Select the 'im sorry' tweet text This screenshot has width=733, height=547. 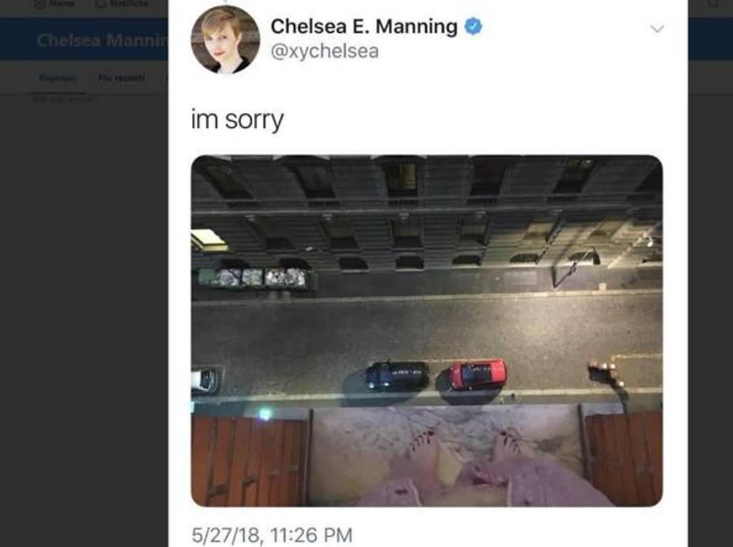pos(237,120)
